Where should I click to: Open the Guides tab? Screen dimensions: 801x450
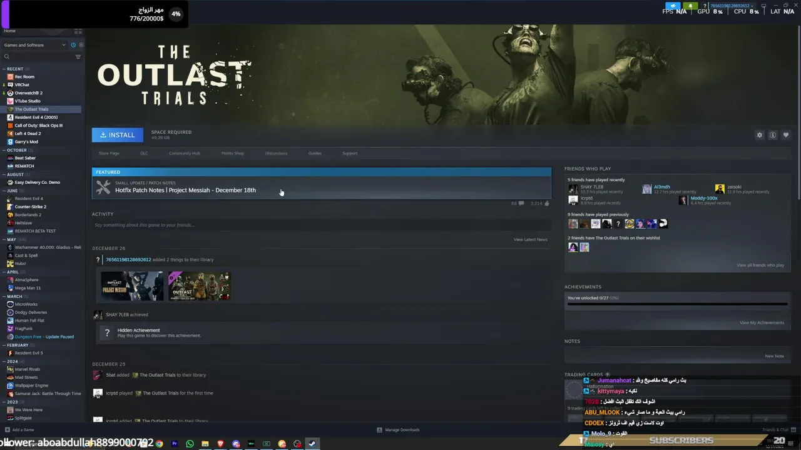315,153
